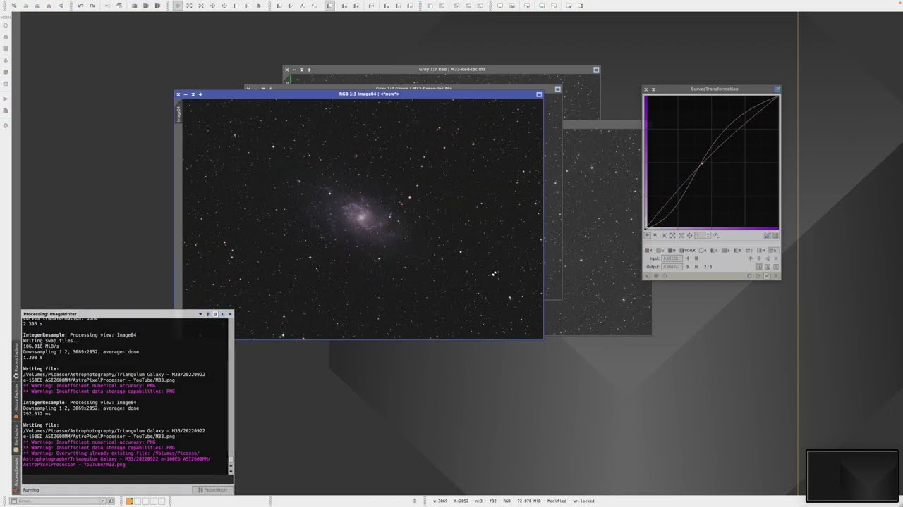The width and height of the screenshot is (903, 507).
Task: Click the 'wr-locked' status bar entry
Action: [583, 501]
